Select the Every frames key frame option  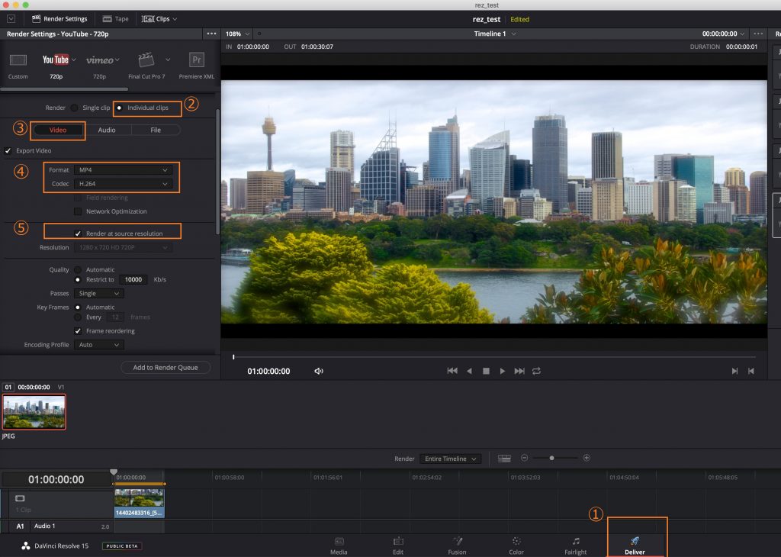(78, 317)
